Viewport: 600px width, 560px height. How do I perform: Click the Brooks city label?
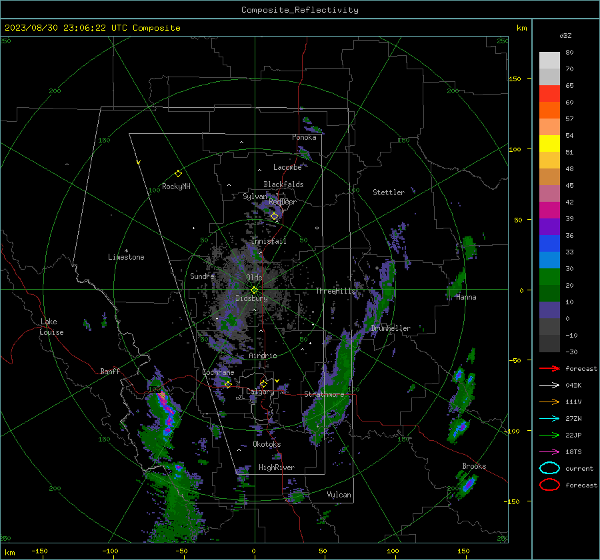474,466
